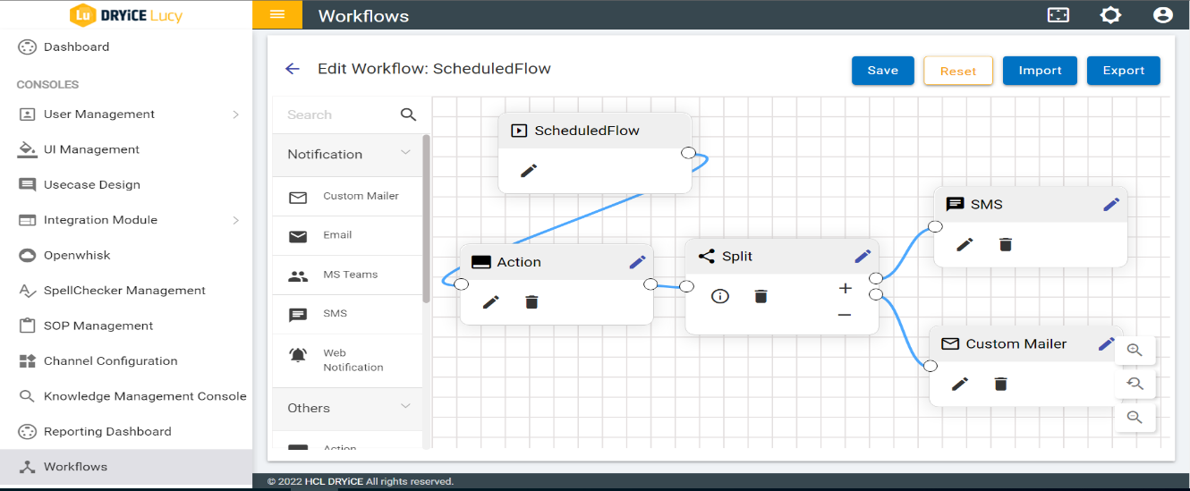Viewport: 1190px width, 491px height.
Task: Save the workflow
Action: click(x=882, y=71)
